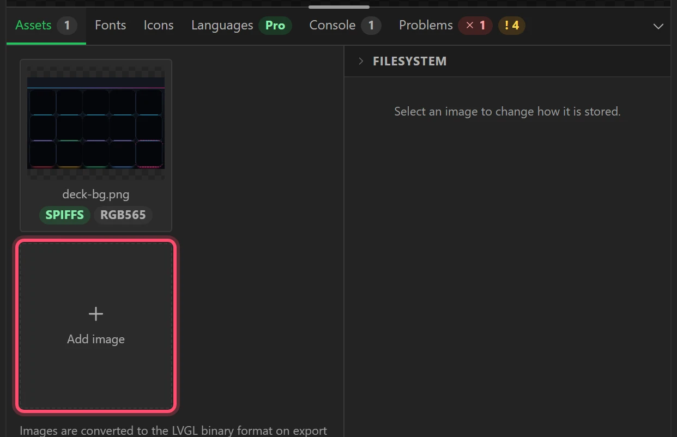Image resolution: width=677 pixels, height=437 pixels.
Task: Collapse the bottom panel with chevron
Action: click(658, 26)
